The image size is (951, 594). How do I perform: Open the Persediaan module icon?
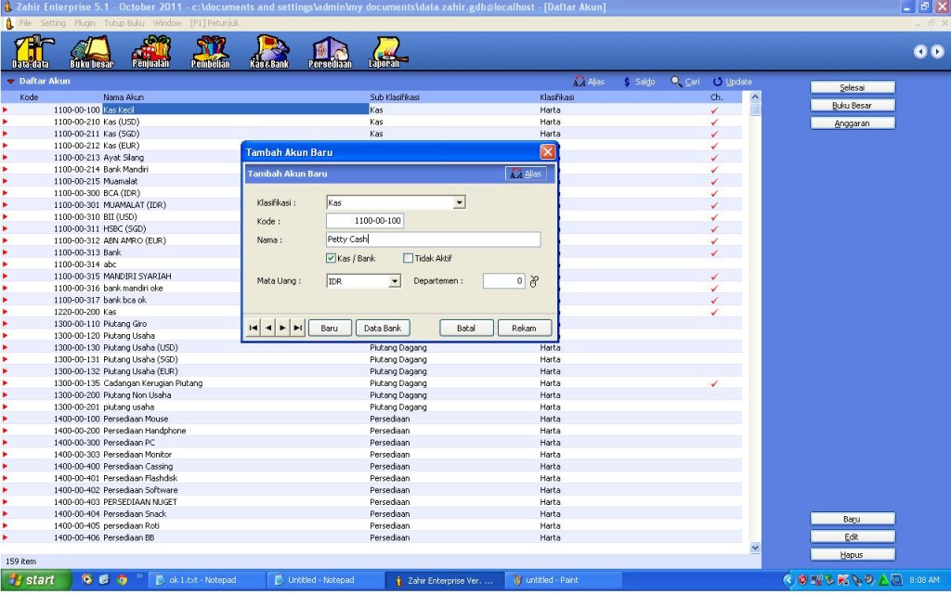click(330, 52)
